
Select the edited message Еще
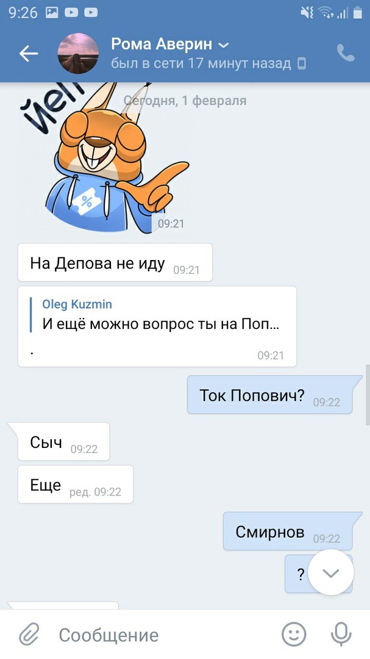click(x=75, y=484)
